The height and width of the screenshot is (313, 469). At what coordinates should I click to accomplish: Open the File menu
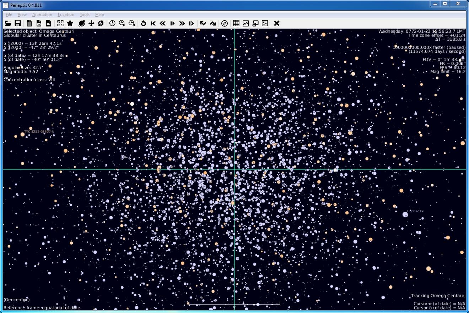[x=9, y=15]
